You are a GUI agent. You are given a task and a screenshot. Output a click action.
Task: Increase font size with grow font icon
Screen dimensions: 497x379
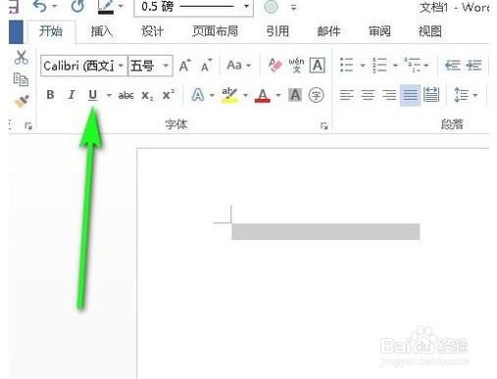click(x=185, y=66)
